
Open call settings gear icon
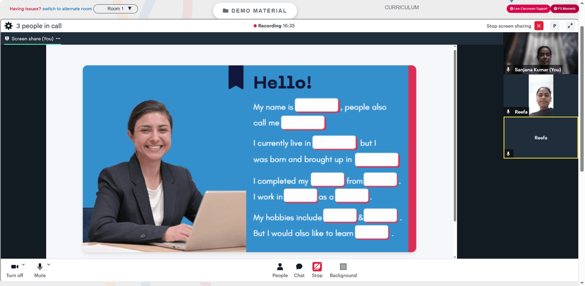(8, 26)
